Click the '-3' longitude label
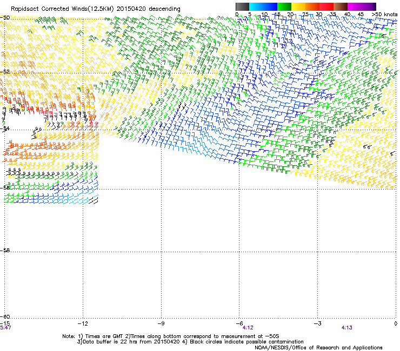This screenshot has height=351, width=400. point(317,323)
